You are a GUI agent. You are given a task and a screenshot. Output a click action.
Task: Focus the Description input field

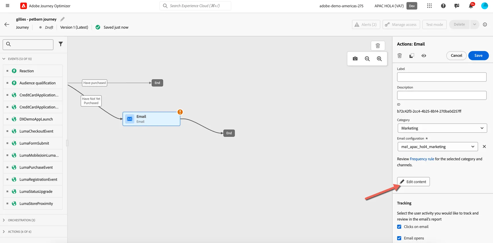pyautogui.click(x=442, y=95)
